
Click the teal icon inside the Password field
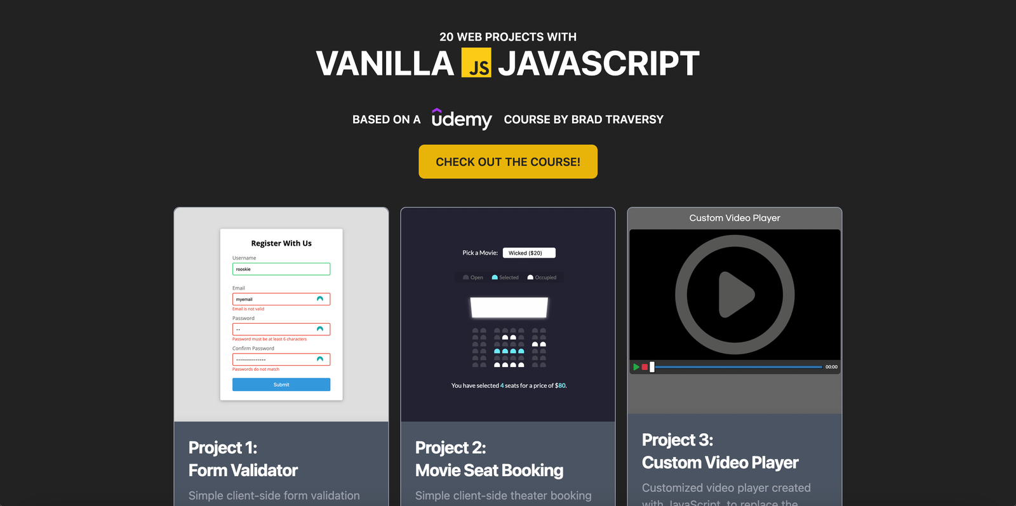click(x=320, y=329)
